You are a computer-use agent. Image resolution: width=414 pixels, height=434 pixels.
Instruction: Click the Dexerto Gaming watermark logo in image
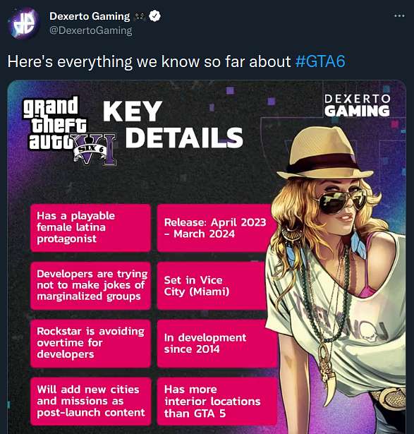[x=357, y=105]
